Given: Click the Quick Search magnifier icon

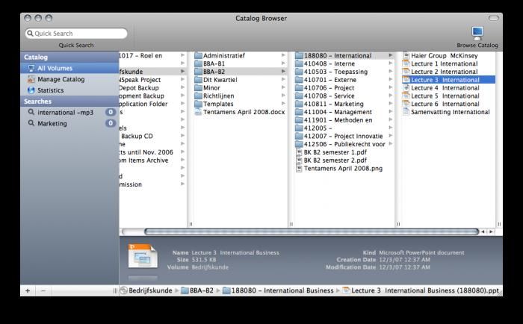Looking at the screenshot, I should (31, 34).
